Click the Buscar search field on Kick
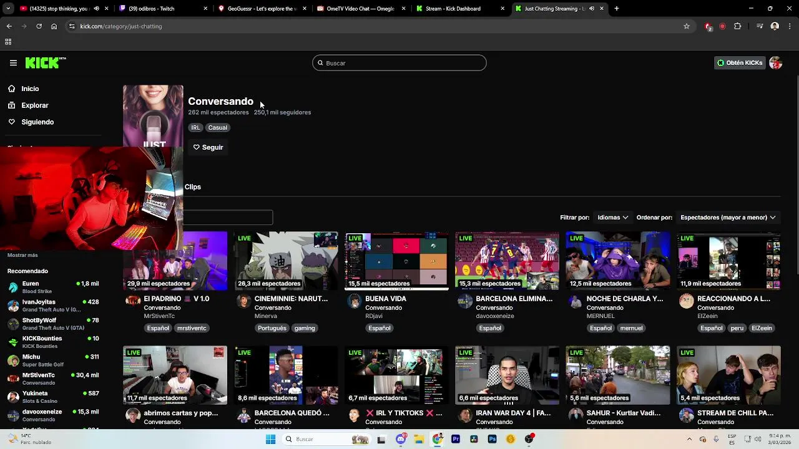The image size is (799, 449). click(x=399, y=63)
